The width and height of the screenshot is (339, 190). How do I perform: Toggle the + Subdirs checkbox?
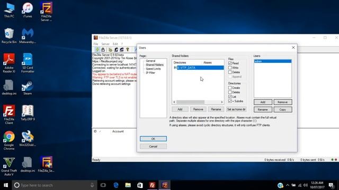(x=230, y=101)
